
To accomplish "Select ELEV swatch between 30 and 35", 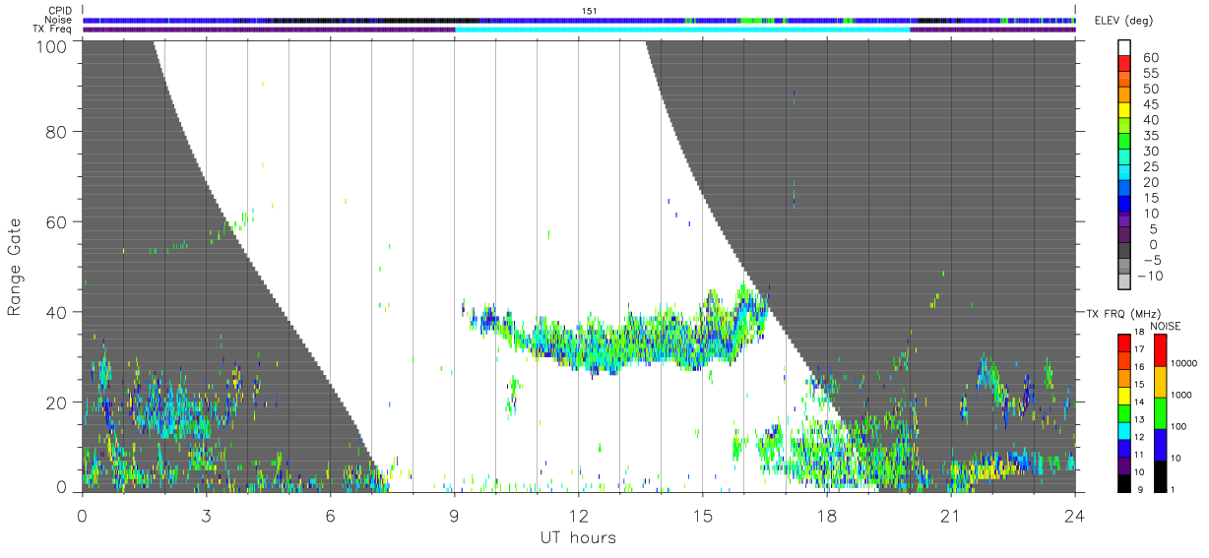I will [1124, 143].
